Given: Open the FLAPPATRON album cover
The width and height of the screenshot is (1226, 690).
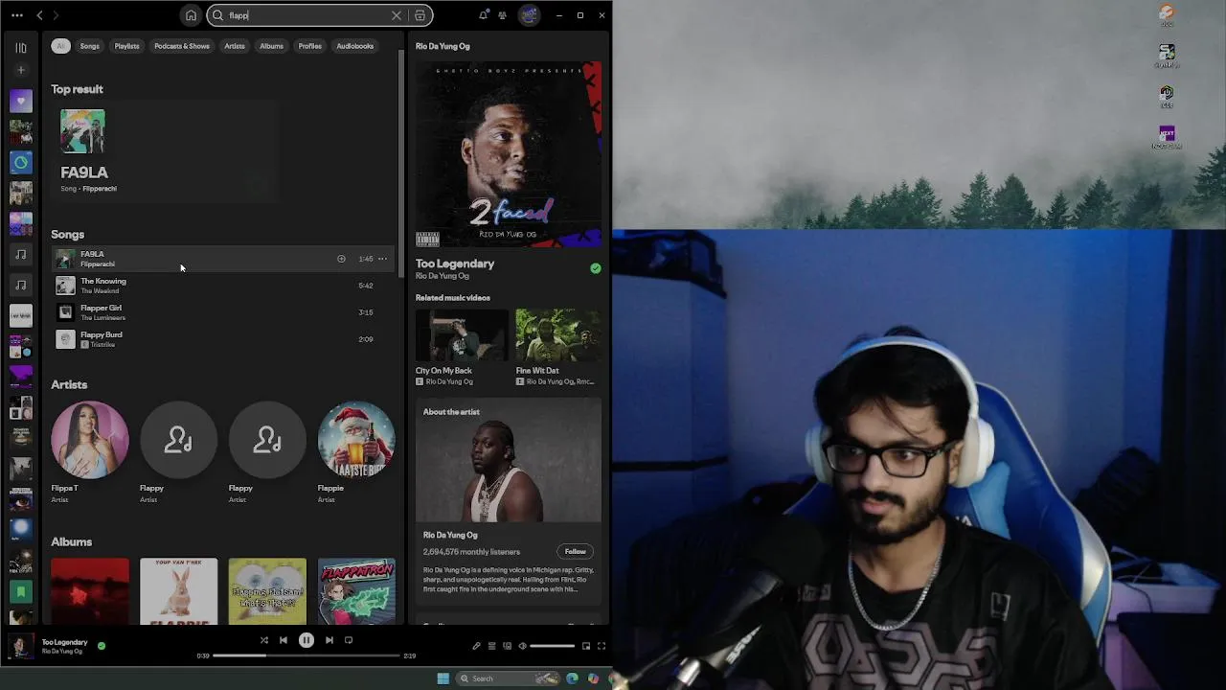Looking at the screenshot, I should pyautogui.click(x=355, y=591).
